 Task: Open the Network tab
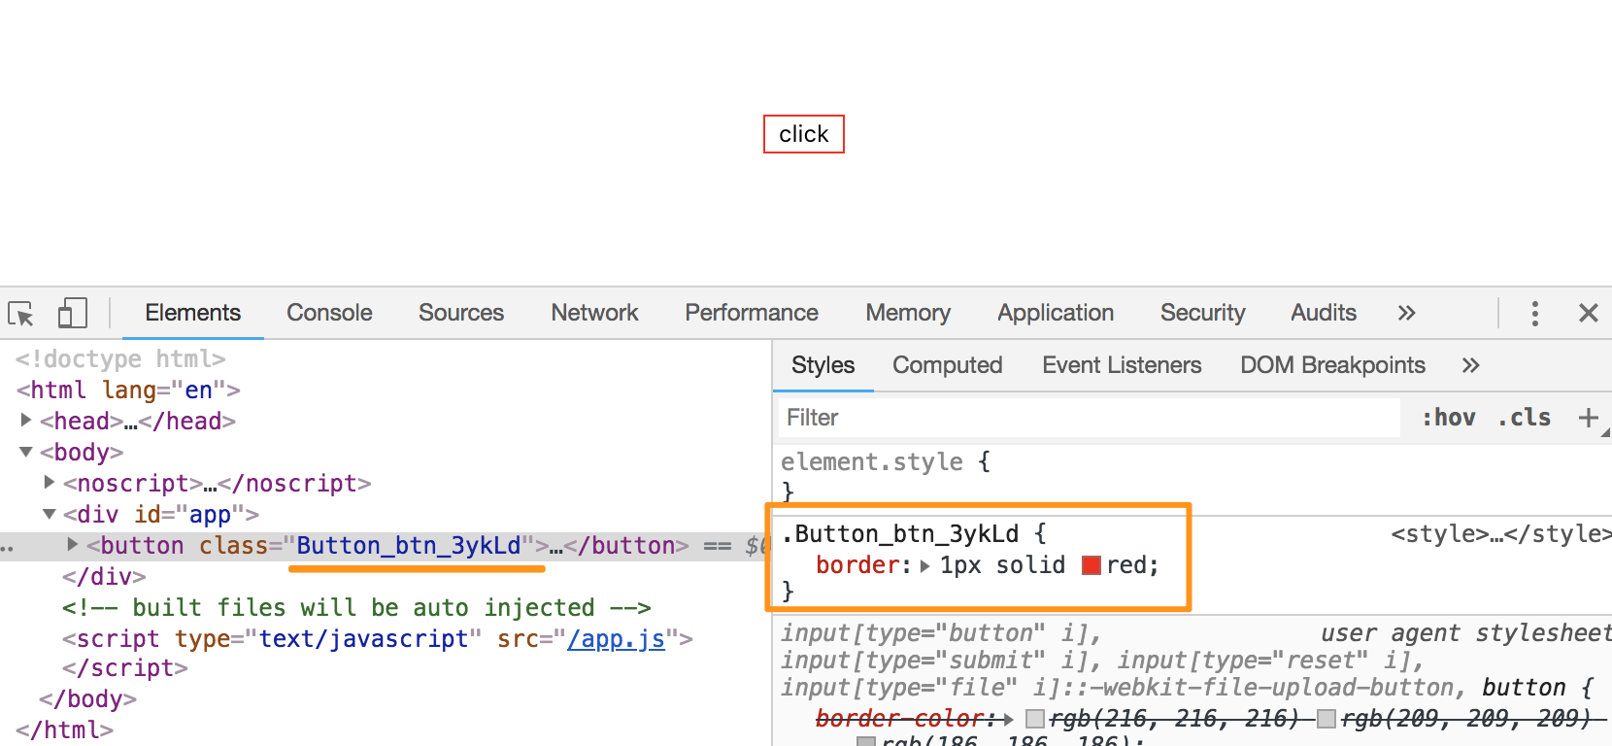pos(594,313)
